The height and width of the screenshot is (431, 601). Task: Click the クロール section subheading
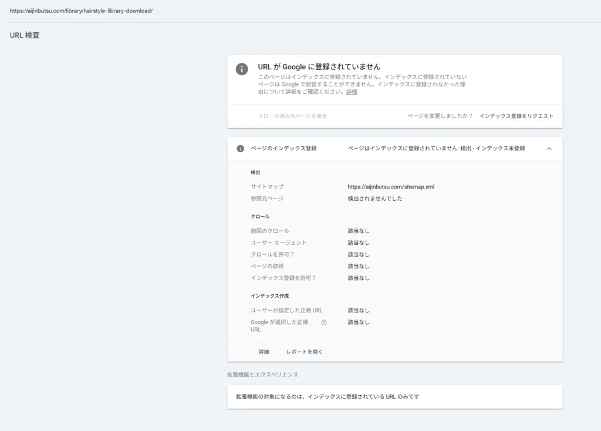click(x=260, y=216)
